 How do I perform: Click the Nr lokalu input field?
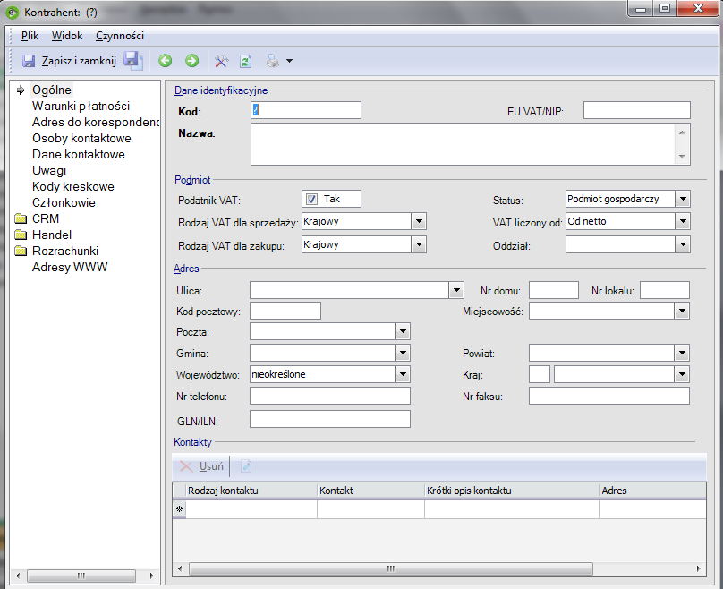[665, 291]
